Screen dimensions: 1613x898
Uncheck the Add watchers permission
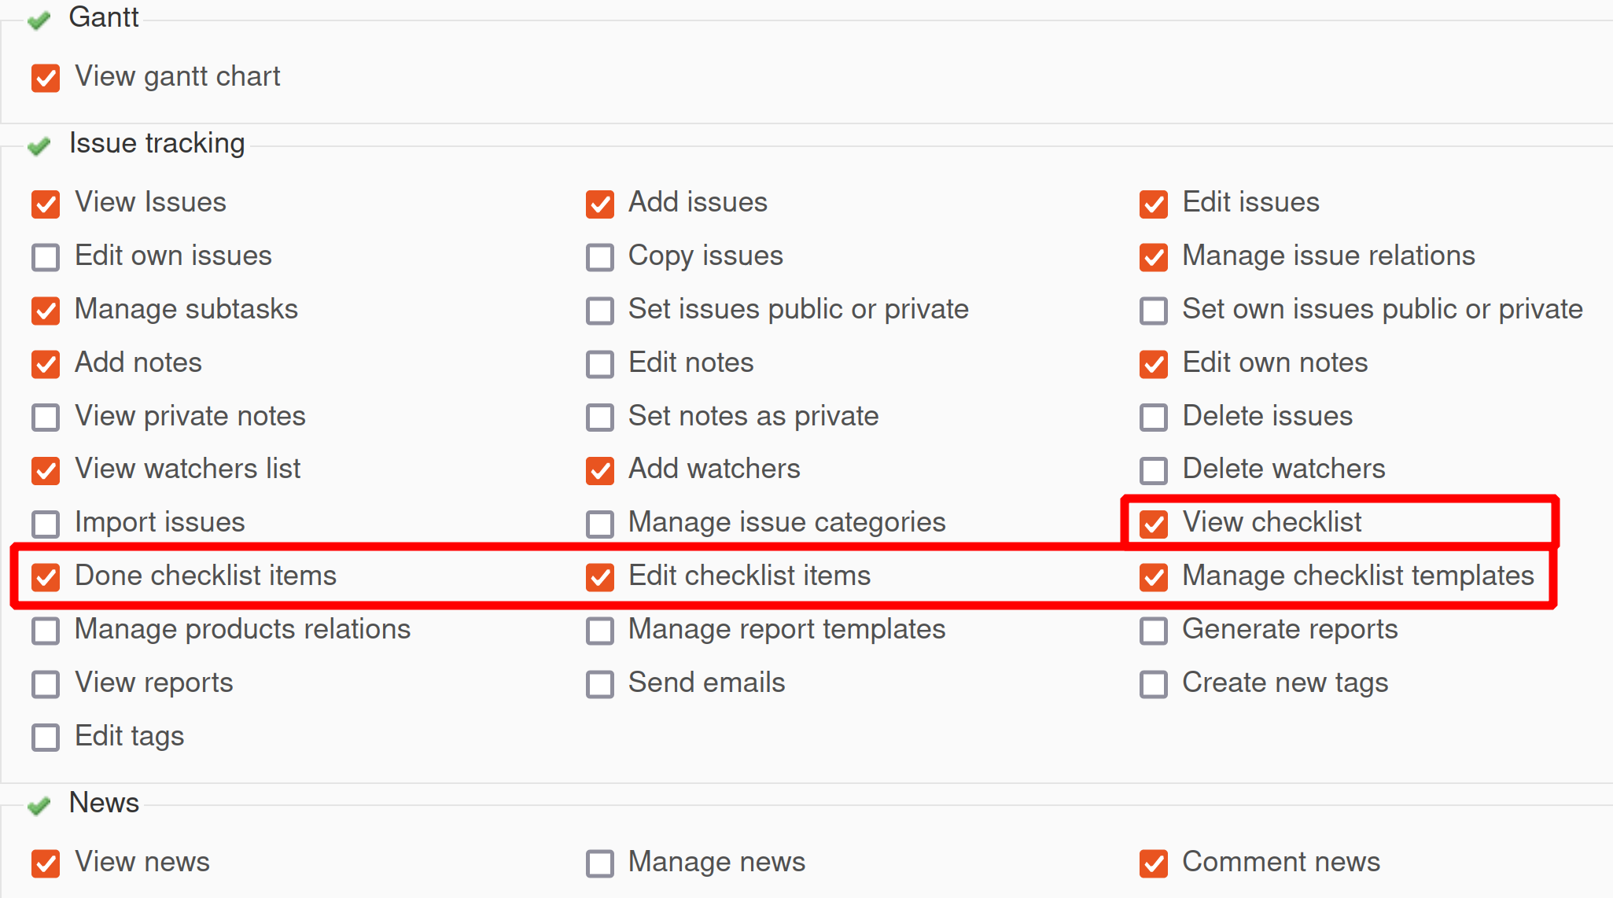[600, 471]
